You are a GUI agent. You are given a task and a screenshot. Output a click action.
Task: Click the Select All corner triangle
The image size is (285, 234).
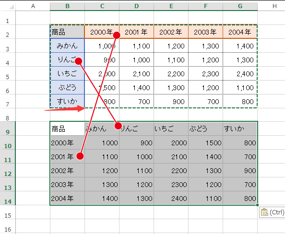[x=12, y=7]
